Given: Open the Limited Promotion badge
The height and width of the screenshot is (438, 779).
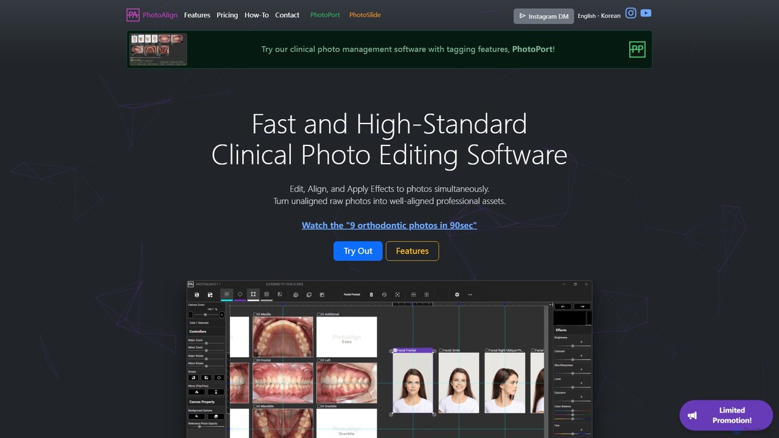Looking at the screenshot, I should pyautogui.click(x=726, y=415).
